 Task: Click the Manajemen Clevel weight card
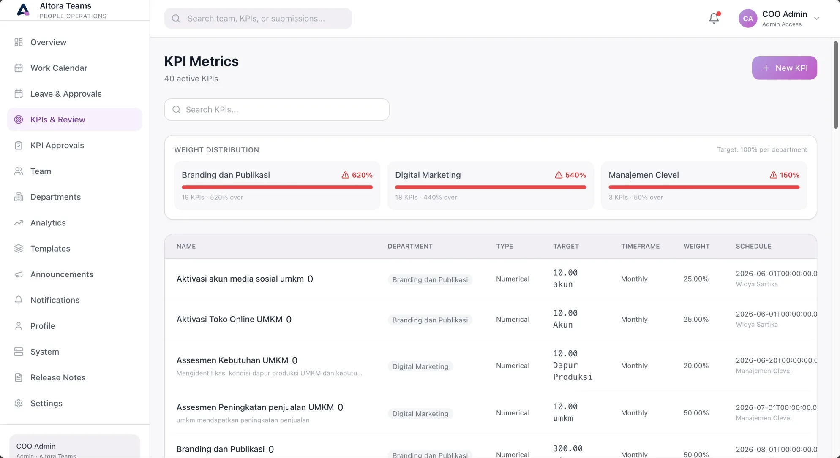pos(704,185)
